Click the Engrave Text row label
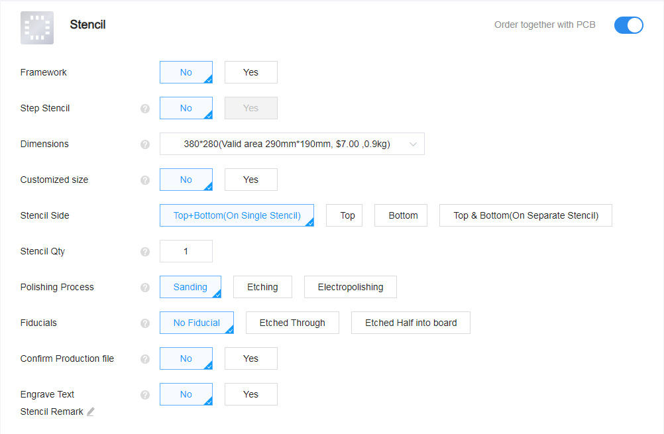This screenshot has width=664, height=434. click(x=47, y=394)
